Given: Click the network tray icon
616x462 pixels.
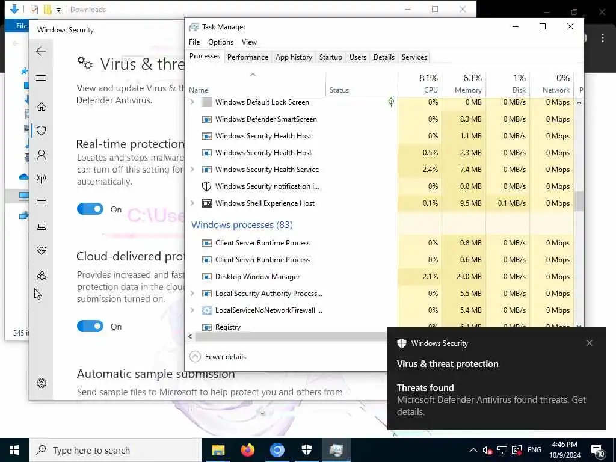Looking at the screenshot, I should [x=502, y=450].
